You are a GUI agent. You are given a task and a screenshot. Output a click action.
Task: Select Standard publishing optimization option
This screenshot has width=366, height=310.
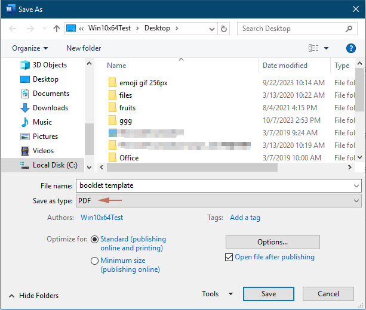(x=94, y=239)
